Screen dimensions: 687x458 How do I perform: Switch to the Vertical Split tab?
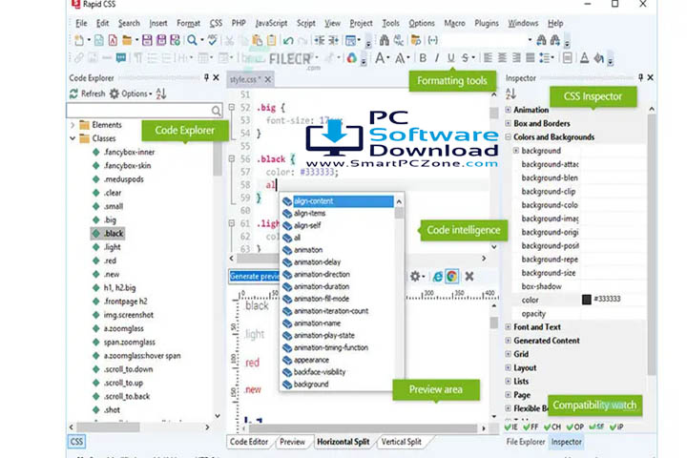[x=401, y=442]
